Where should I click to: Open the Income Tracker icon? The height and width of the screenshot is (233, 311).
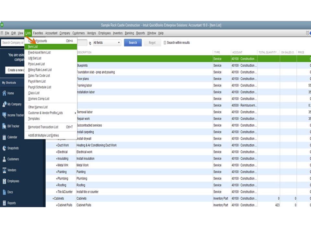pos(4,115)
